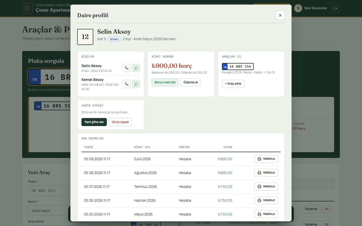The image size is (362, 226).
Task: Message Selin Aksoy via chat icon
Action: pos(136,68)
